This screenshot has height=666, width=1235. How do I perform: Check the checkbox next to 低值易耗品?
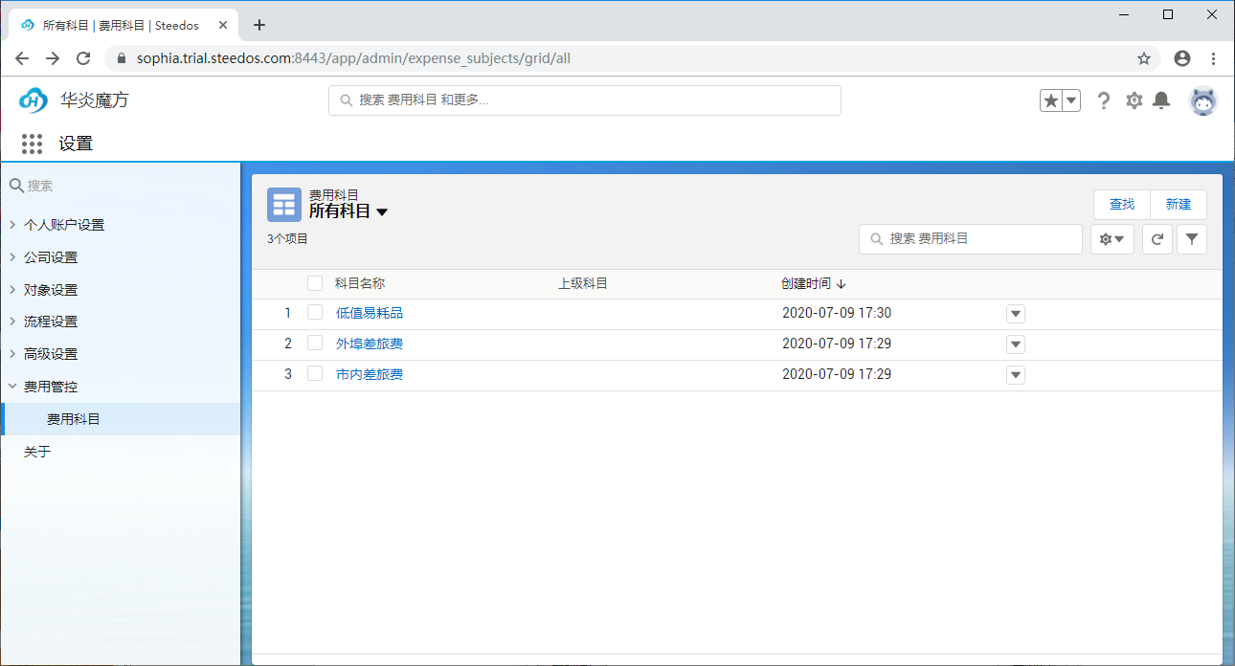[315, 313]
